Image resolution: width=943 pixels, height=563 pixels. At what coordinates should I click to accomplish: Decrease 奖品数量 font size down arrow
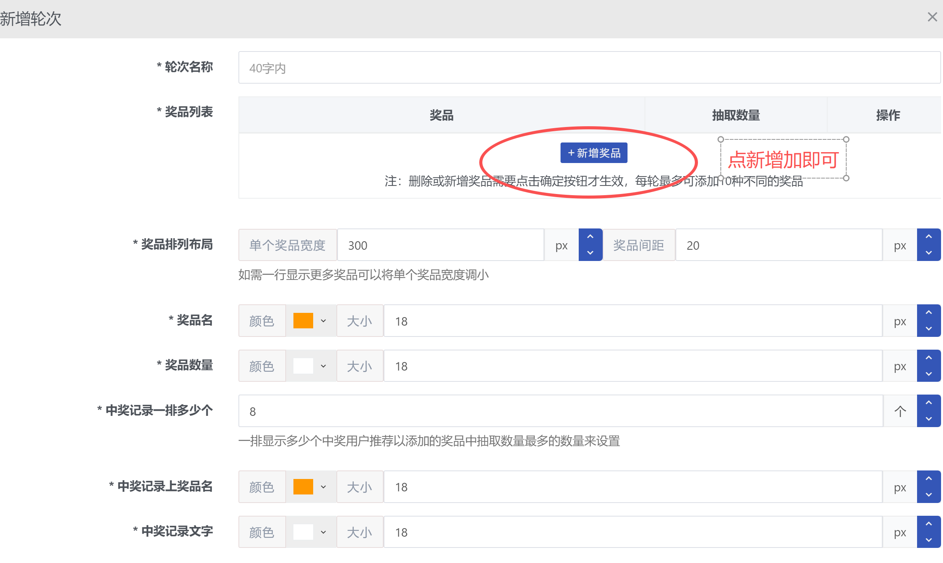click(929, 374)
